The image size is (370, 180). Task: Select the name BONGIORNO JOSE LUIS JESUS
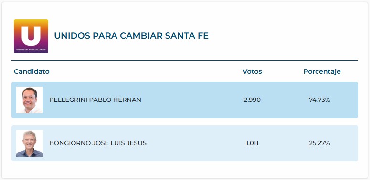(98, 143)
